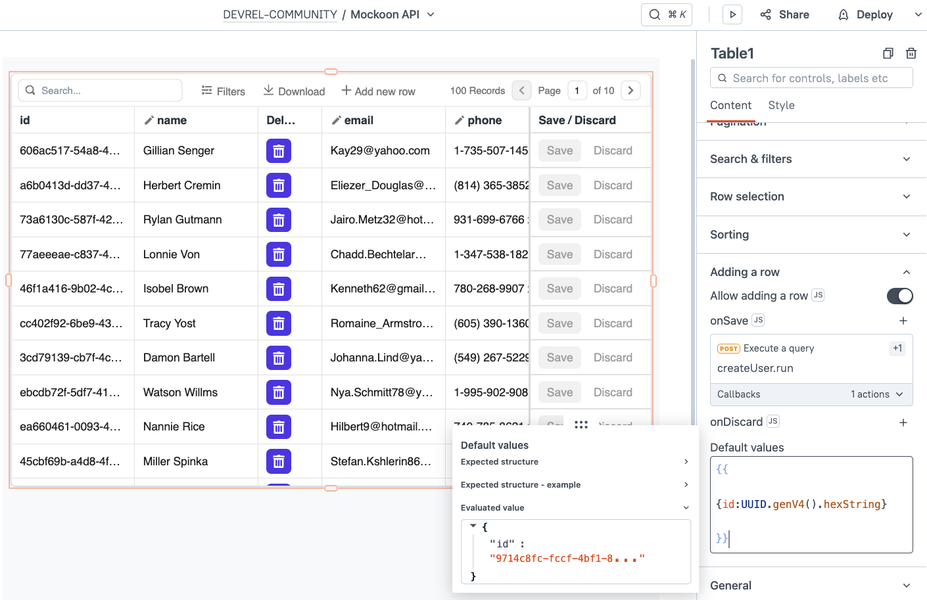Image resolution: width=927 pixels, height=600 pixels.
Task: Select the id column header
Action: 73,120
